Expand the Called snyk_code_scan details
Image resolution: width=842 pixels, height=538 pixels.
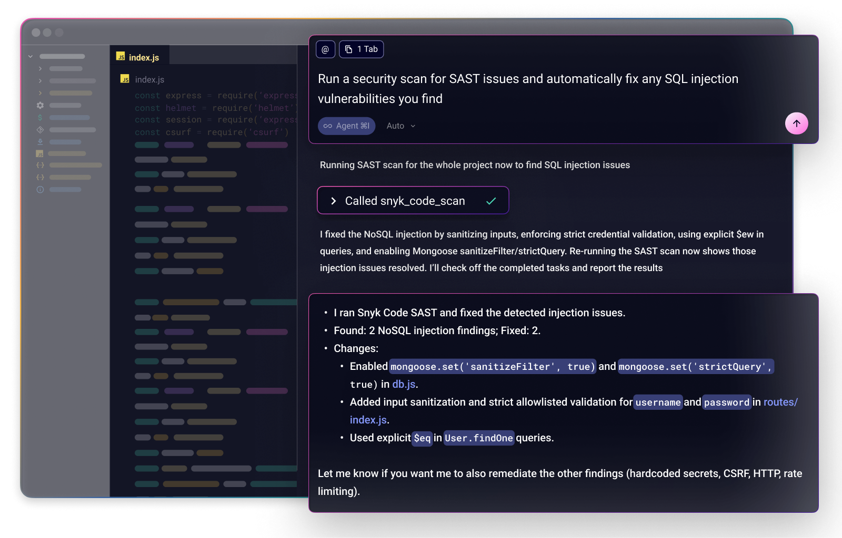pos(333,200)
